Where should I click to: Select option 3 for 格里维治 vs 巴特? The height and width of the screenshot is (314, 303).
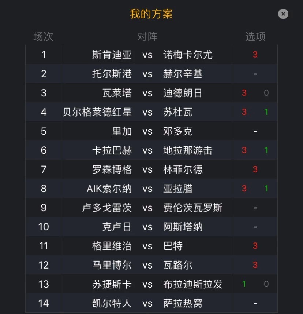255,246
